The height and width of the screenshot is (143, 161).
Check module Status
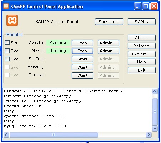[x=141, y=38]
